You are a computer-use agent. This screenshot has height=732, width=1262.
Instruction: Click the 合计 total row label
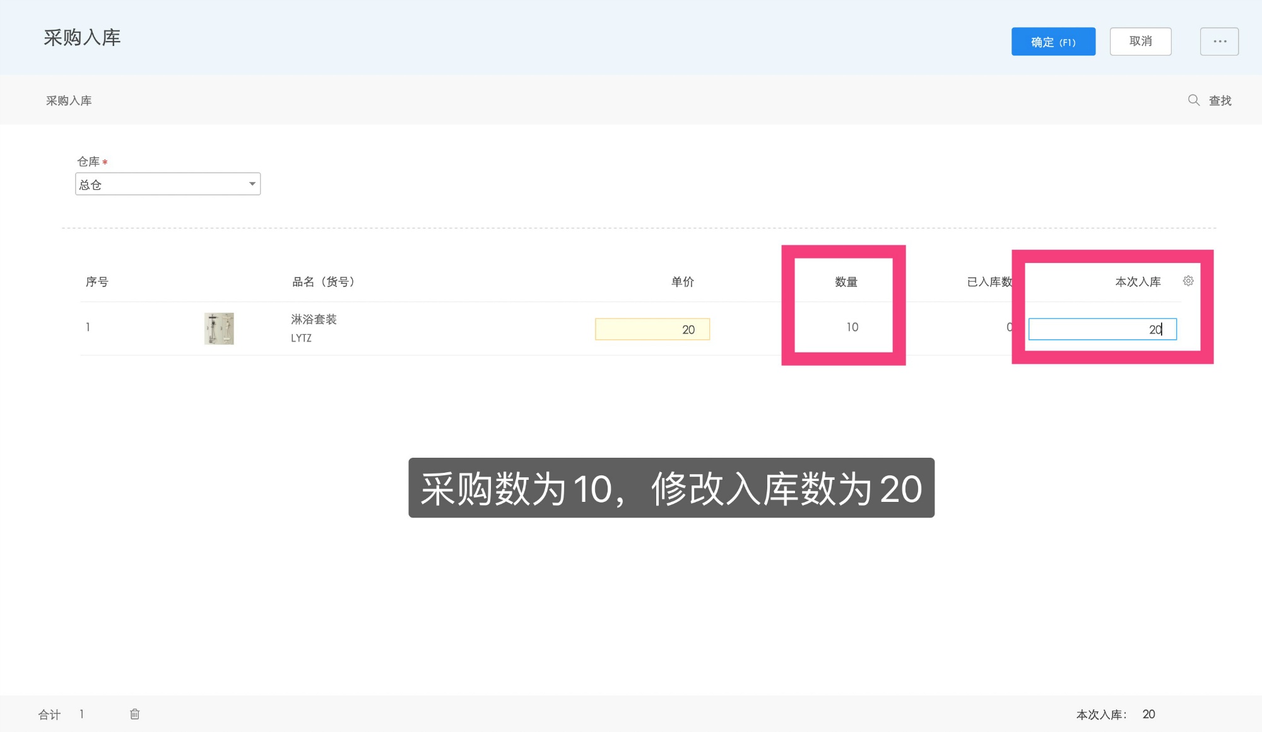tap(50, 713)
